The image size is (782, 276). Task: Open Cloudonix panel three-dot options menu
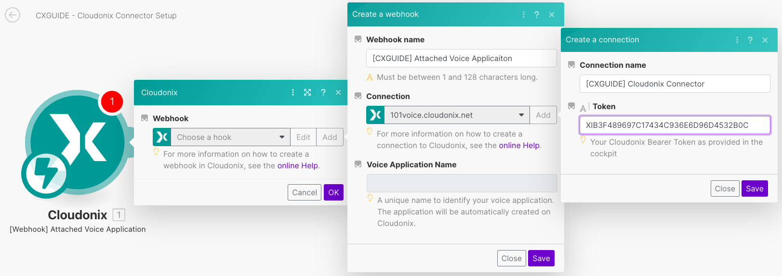coord(293,92)
